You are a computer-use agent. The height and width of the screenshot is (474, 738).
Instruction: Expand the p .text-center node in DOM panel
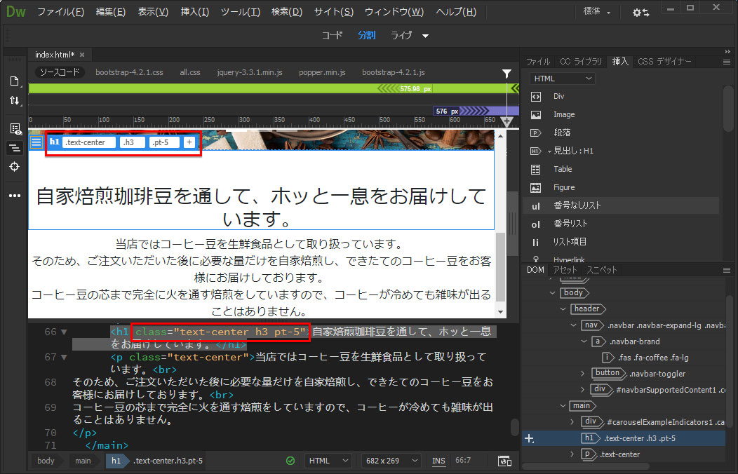573,454
